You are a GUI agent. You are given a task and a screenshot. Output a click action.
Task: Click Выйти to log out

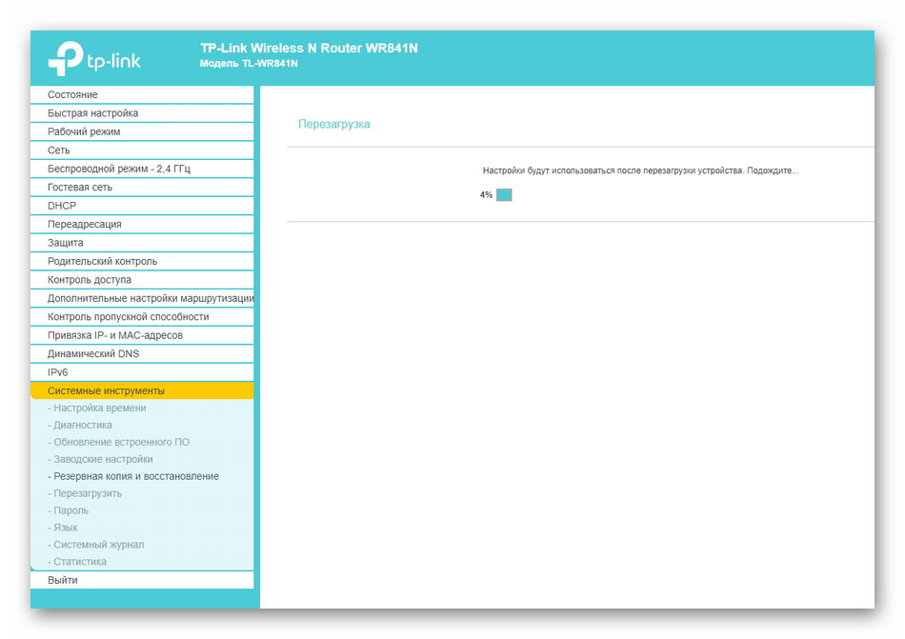63,580
